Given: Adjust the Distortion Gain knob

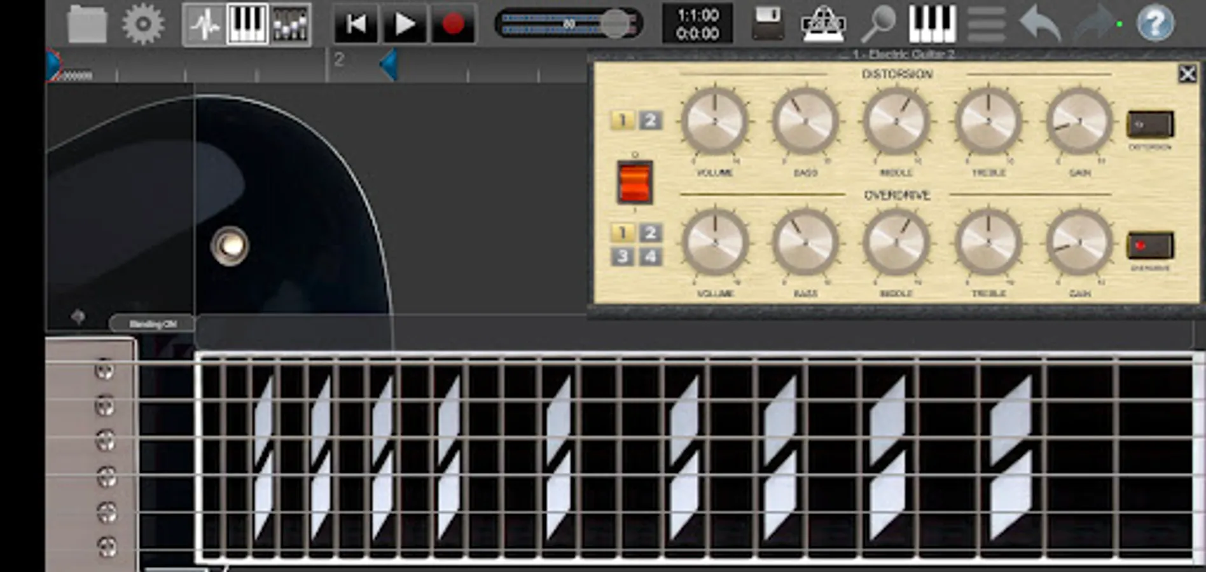Looking at the screenshot, I should point(1079,121).
